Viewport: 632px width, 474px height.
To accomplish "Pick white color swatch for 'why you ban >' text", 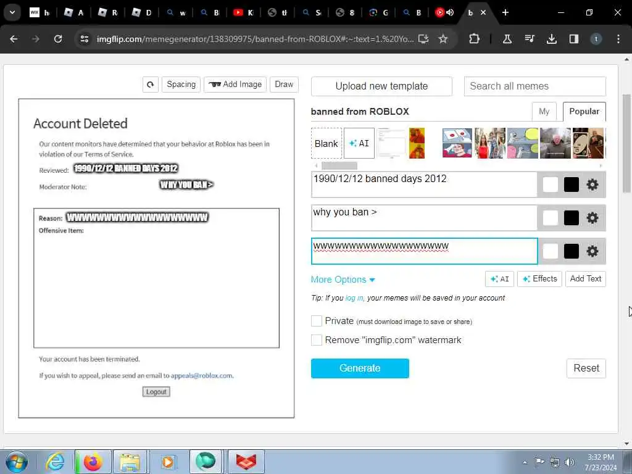I will 550,218.
